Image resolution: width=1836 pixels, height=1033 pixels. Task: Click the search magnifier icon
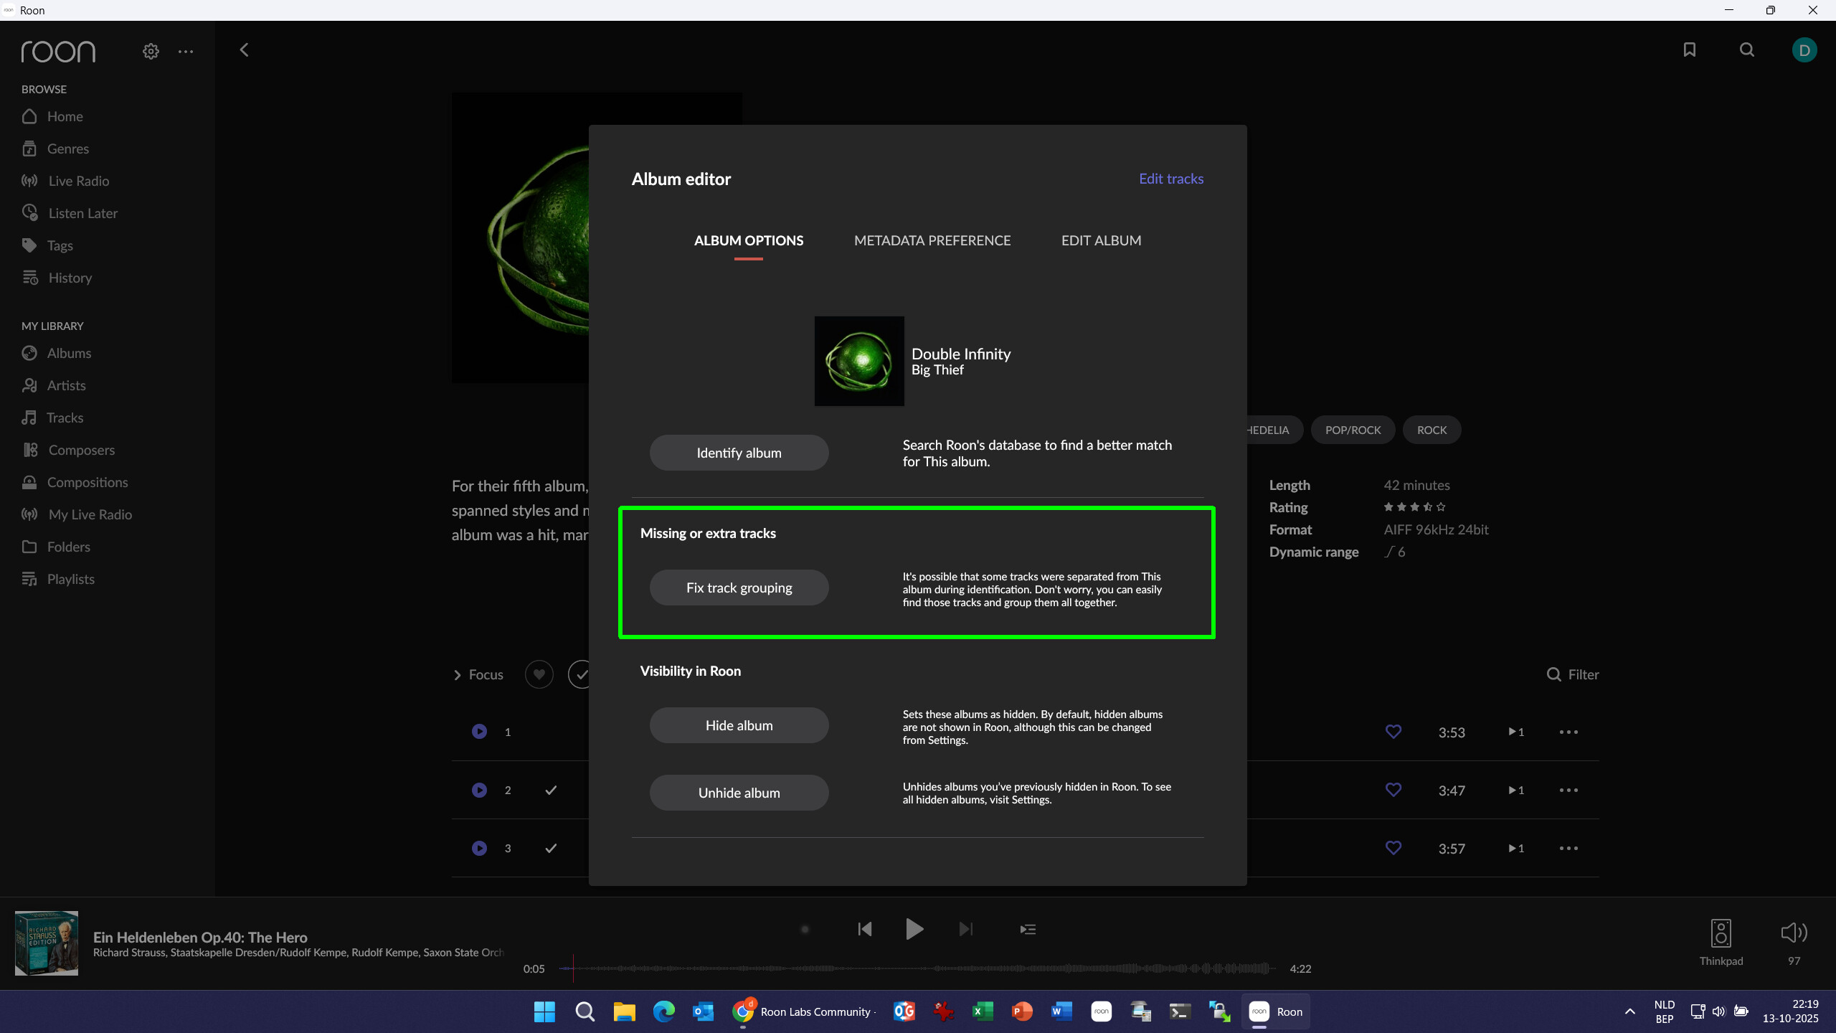tap(1747, 49)
